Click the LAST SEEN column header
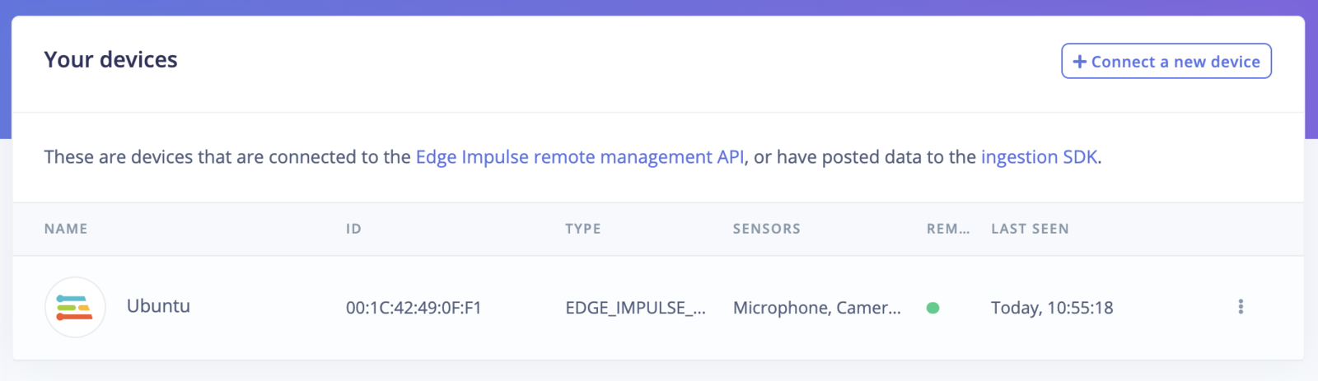 click(1030, 229)
